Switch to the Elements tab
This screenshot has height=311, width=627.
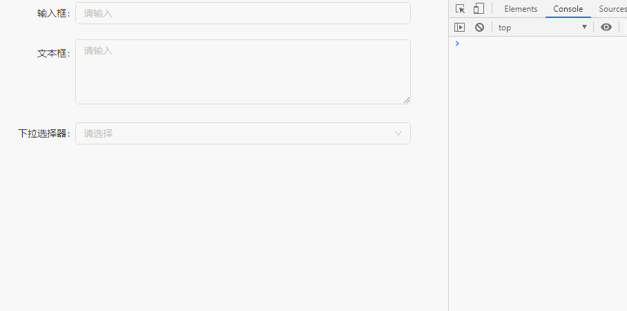click(521, 9)
